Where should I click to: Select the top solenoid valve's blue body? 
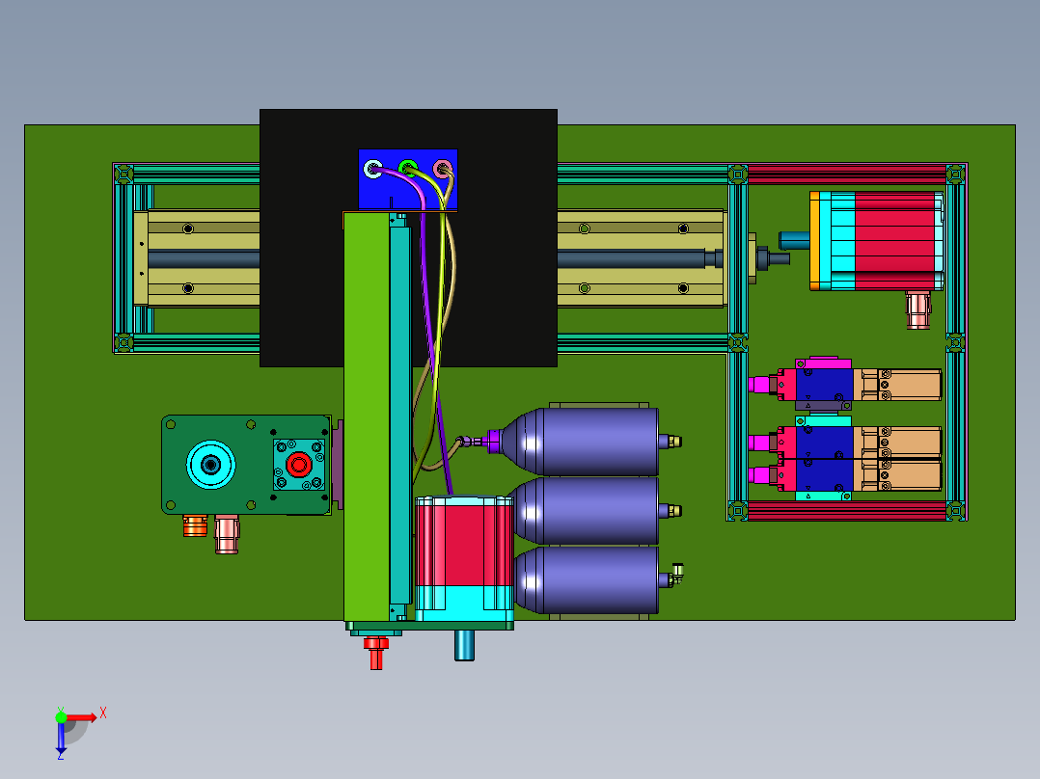tap(825, 385)
